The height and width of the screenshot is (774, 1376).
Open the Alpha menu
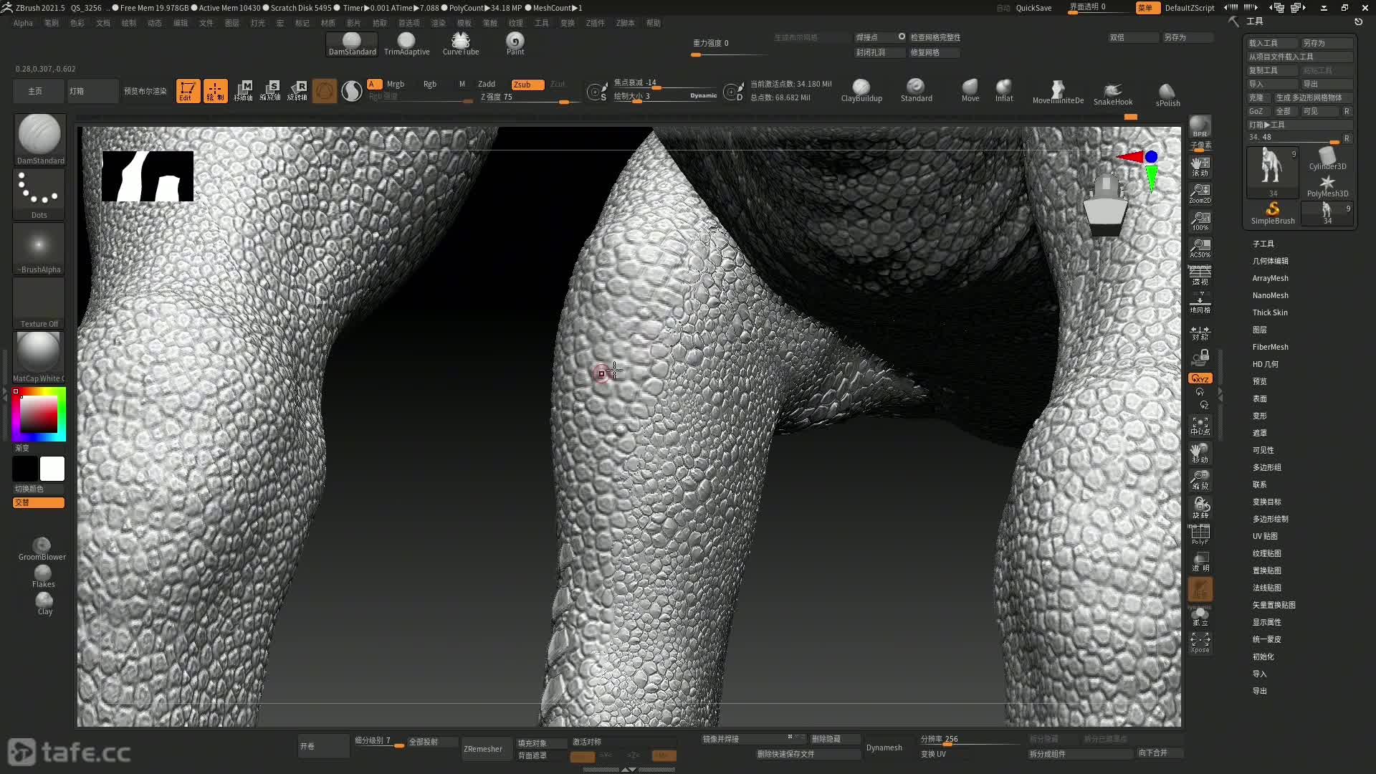(23, 23)
